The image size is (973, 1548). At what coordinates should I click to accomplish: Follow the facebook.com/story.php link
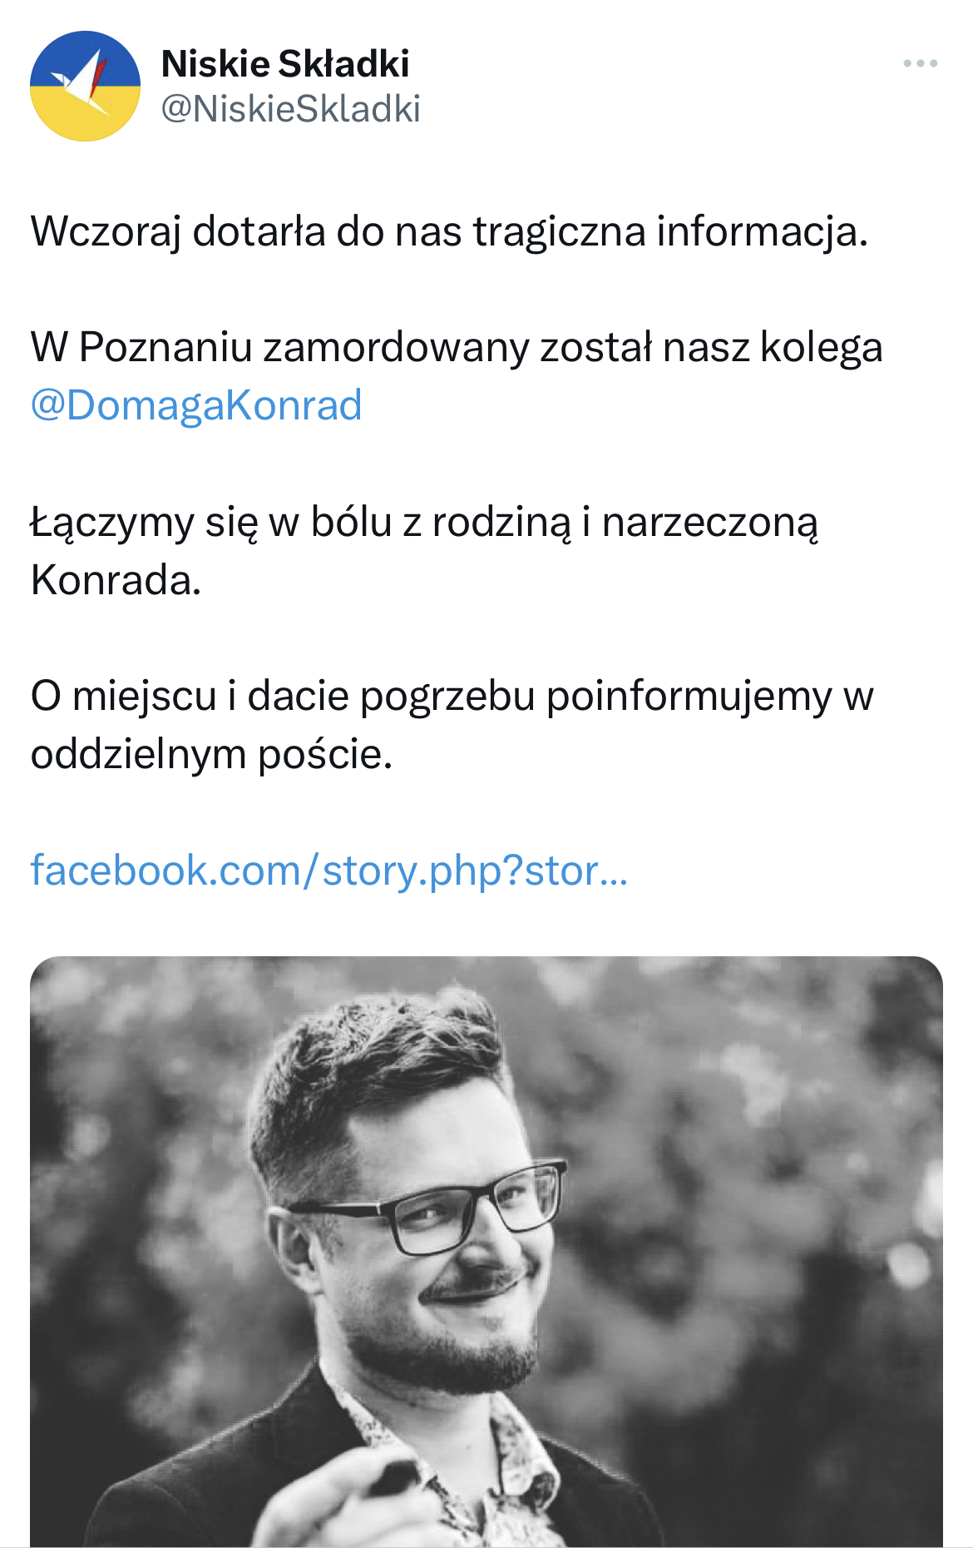[x=329, y=871]
